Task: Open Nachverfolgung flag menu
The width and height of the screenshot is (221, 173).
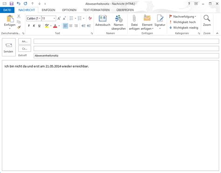Action: (183, 16)
